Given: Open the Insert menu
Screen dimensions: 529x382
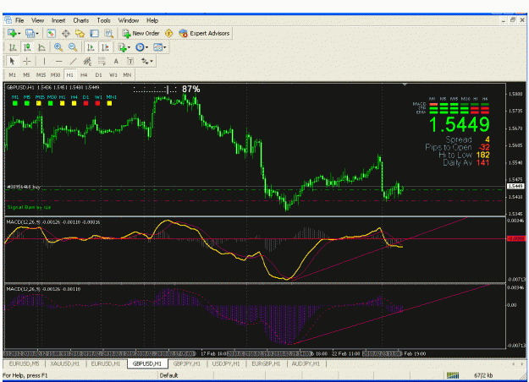Looking at the screenshot, I should (58, 20).
